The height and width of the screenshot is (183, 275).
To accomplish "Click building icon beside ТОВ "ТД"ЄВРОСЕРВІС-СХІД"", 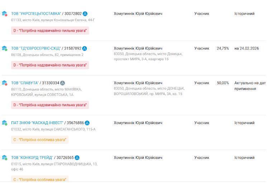I will point(4,48).
